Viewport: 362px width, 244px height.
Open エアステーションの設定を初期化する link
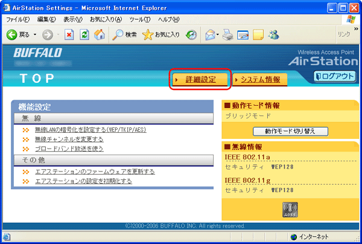tap(83, 181)
